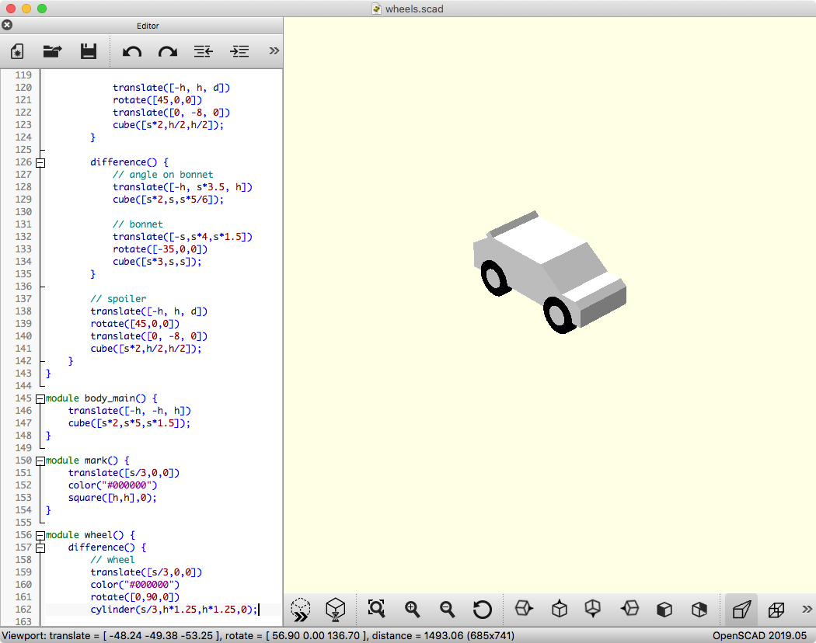816x643 pixels.
Task: Click the New file icon in editor toolbar
Action: point(17,51)
